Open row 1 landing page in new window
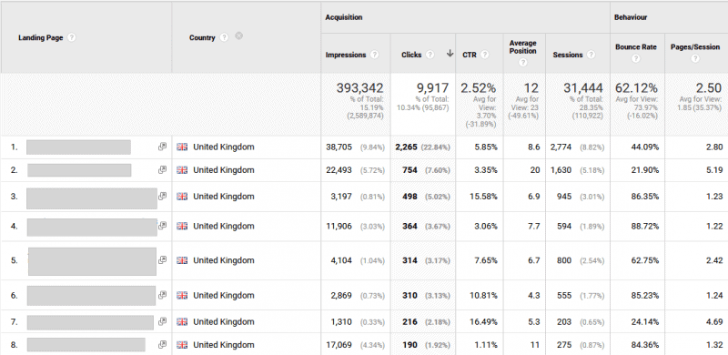The width and height of the screenshot is (728, 355). pyautogui.click(x=162, y=147)
